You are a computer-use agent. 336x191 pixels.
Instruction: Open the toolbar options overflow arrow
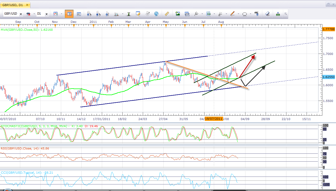tap(285, 14)
